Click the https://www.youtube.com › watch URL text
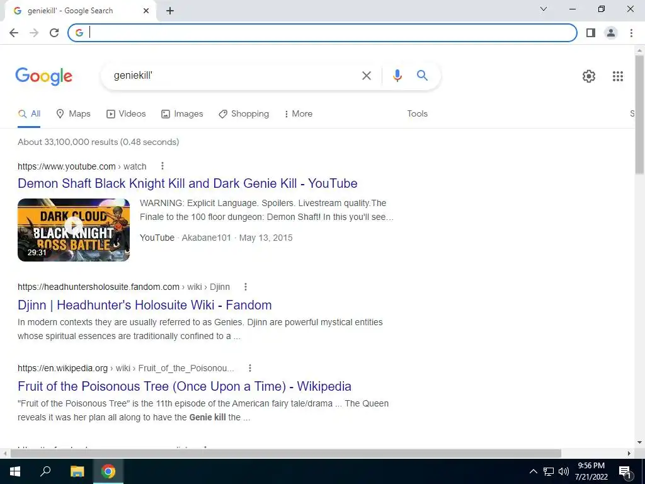The height and width of the screenshot is (484, 645). point(82,166)
